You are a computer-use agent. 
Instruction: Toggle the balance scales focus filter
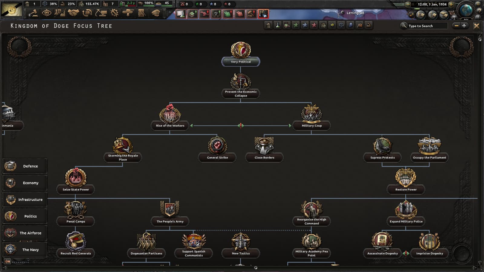pyautogui.click(x=341, y=25)
